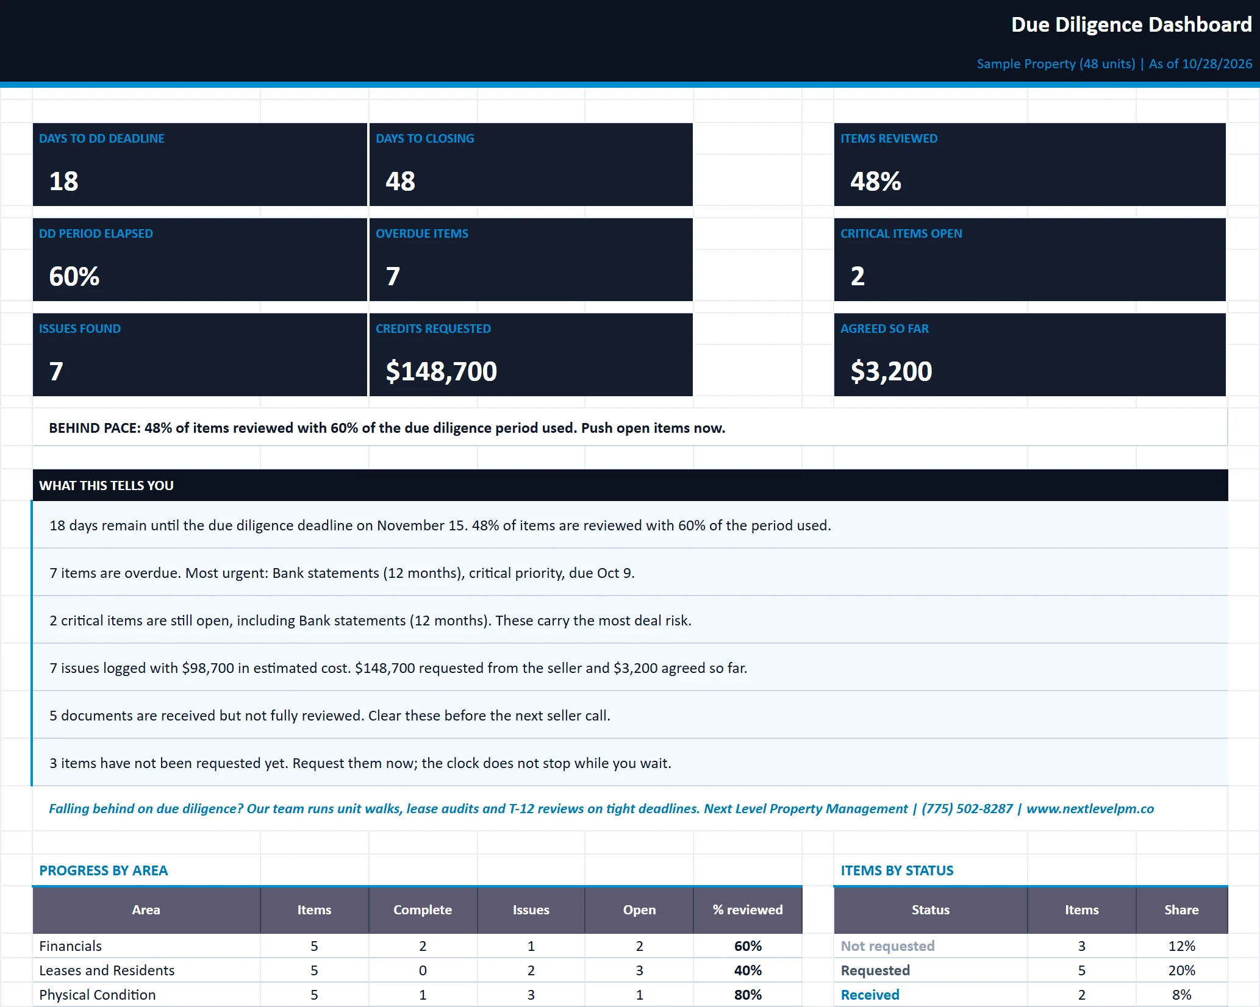Select the Open column header
This screenshot has width=1260, height=1007.
[x=639, y=909]
